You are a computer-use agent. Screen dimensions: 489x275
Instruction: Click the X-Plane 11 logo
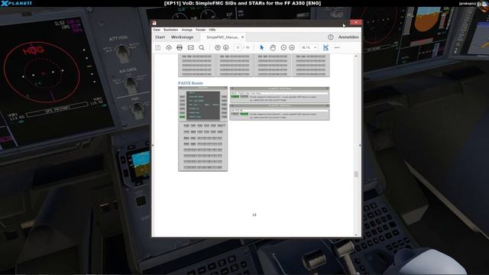point(16,3)
